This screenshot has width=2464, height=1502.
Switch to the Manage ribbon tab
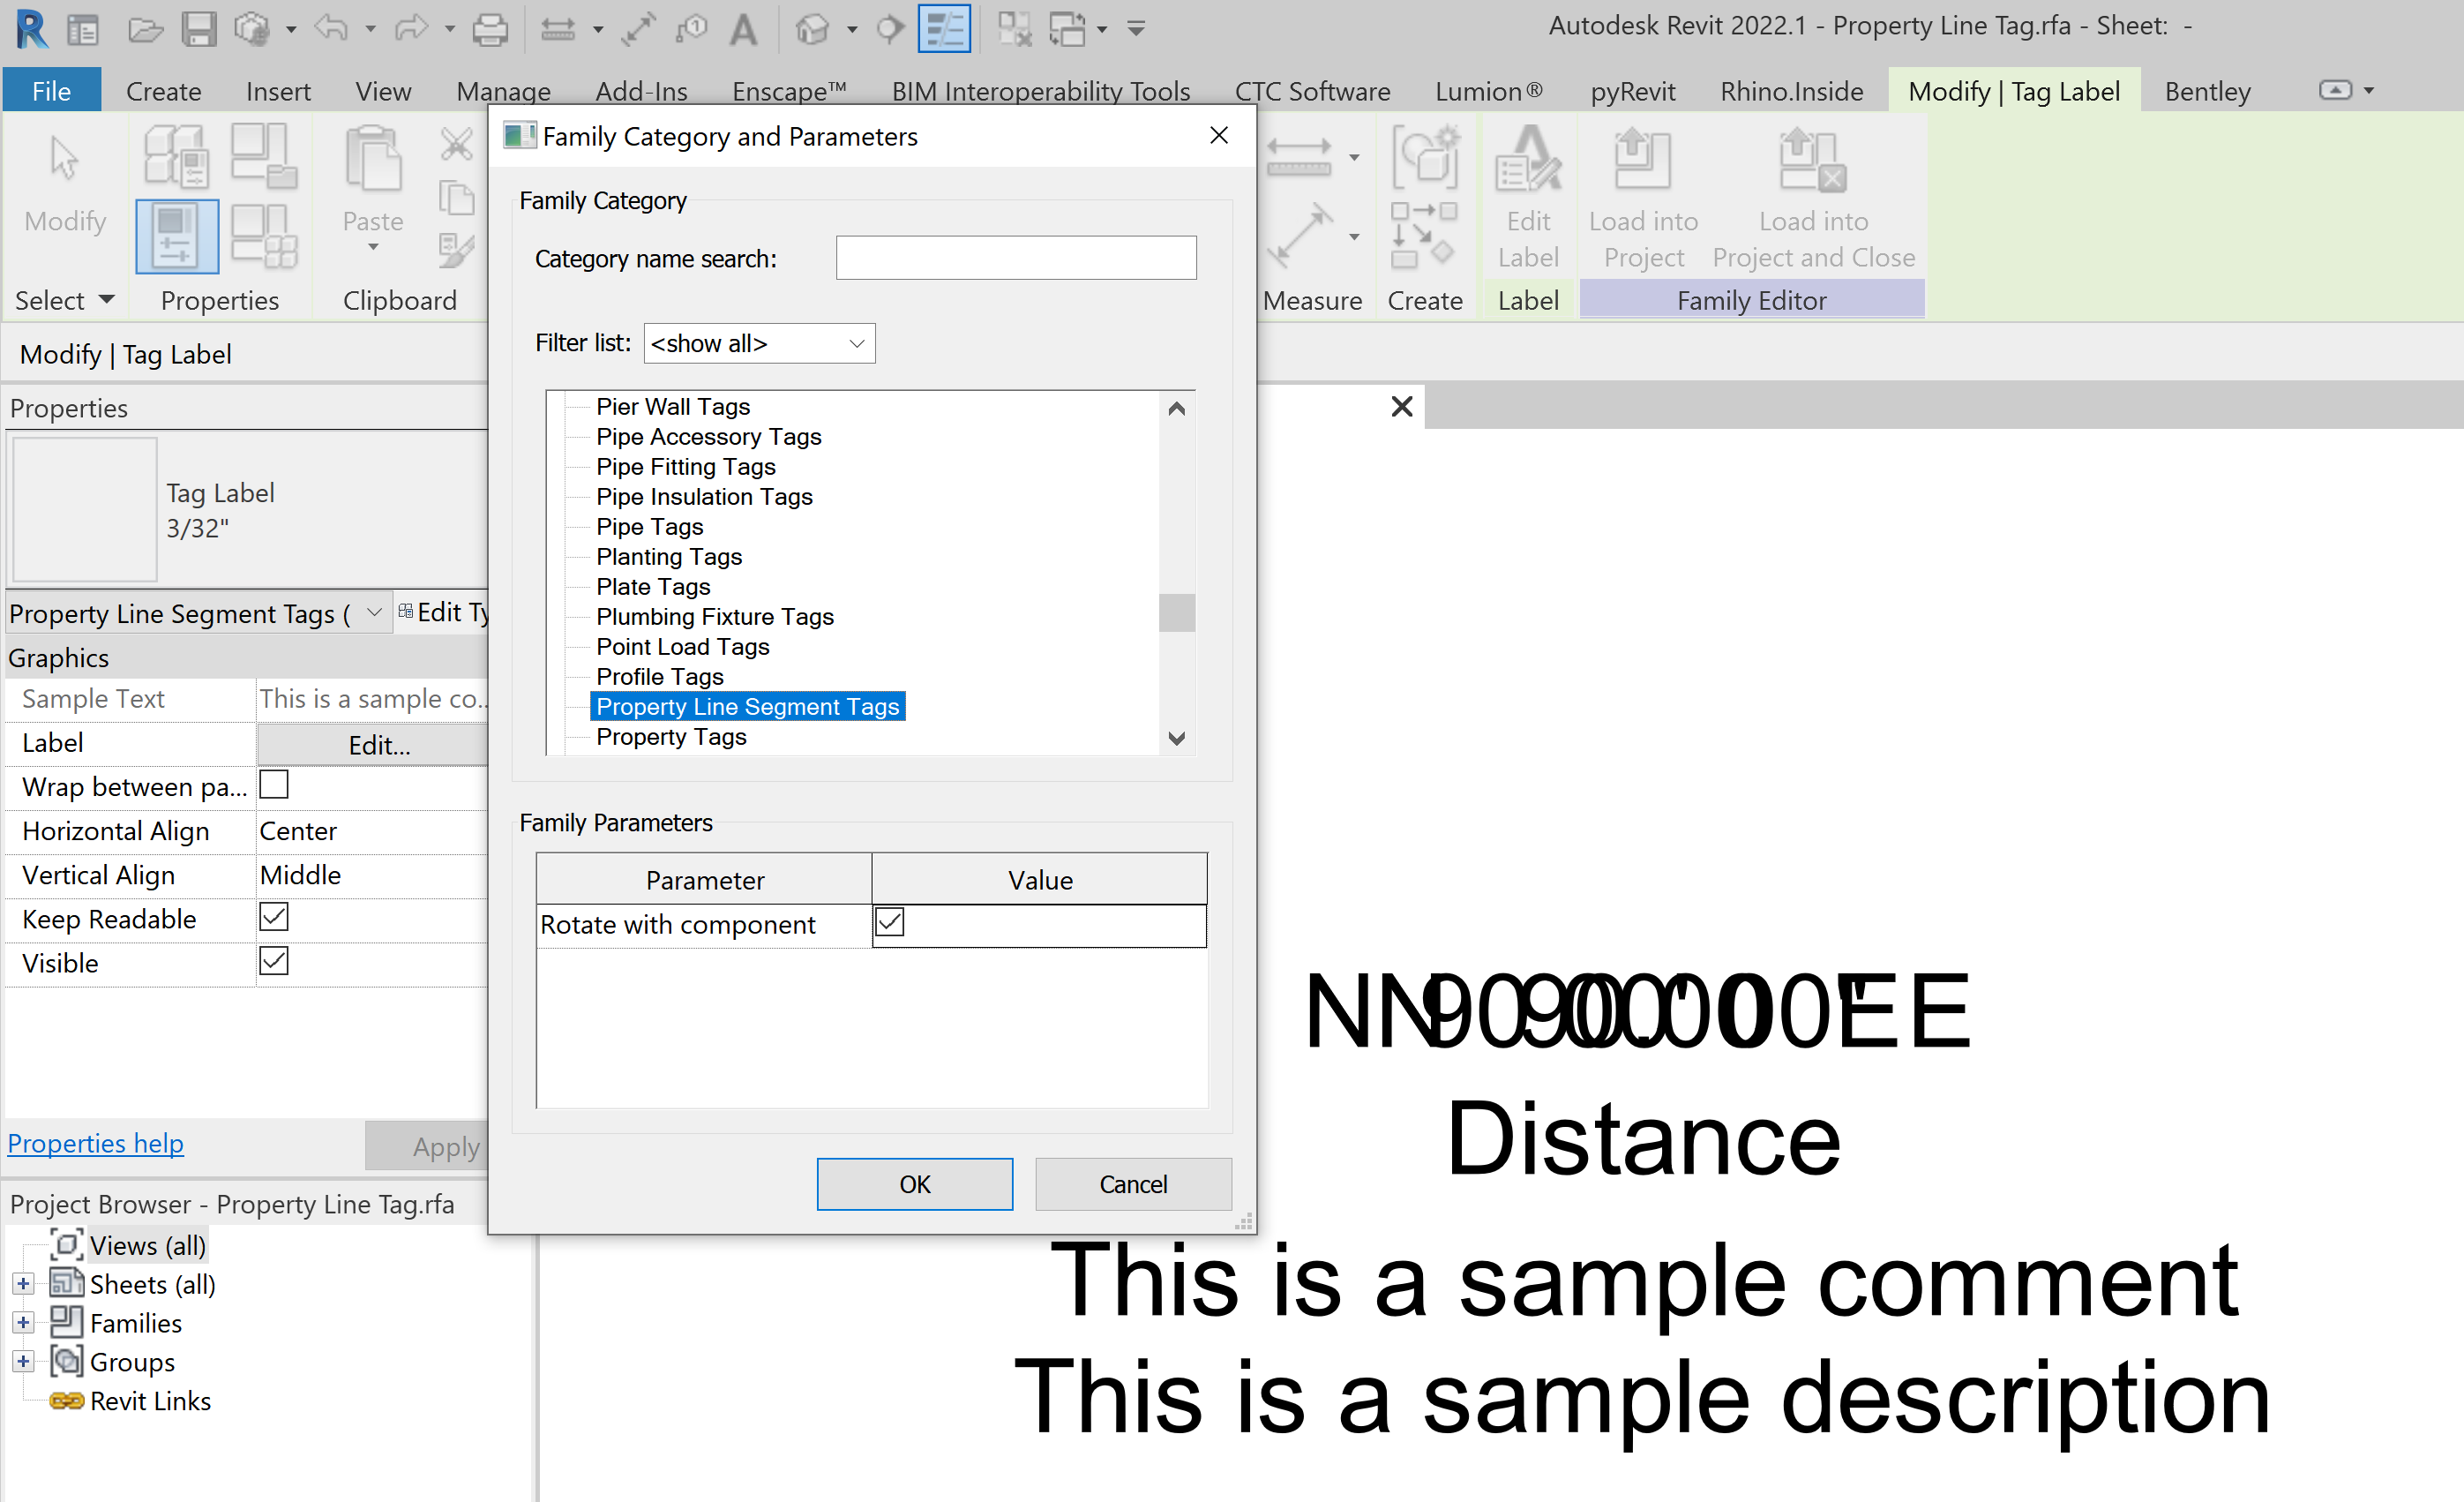point(503,90)
